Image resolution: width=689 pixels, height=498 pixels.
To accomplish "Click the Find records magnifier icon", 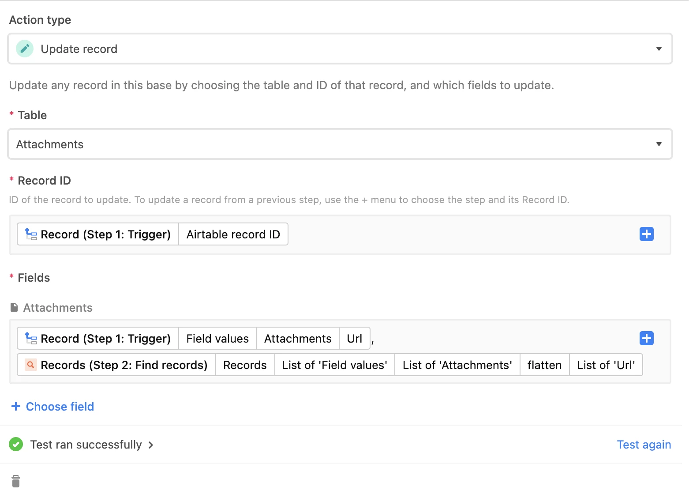I will coord(30,365).
